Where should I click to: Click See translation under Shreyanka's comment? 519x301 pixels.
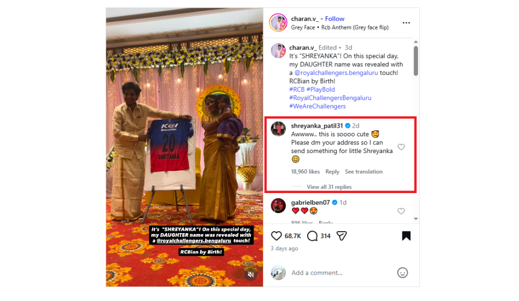(x=363, y=172)
